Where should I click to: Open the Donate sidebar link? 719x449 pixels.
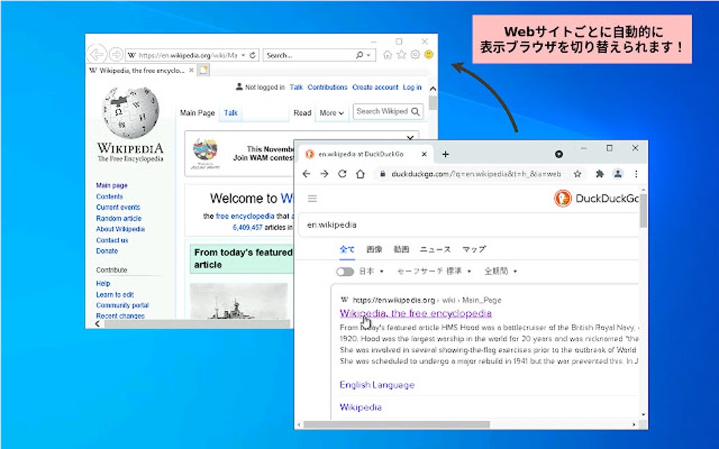pyautogui.click(x=107, y=251)
